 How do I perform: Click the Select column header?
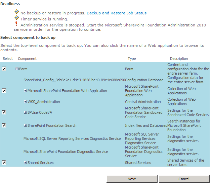point(8,59)
